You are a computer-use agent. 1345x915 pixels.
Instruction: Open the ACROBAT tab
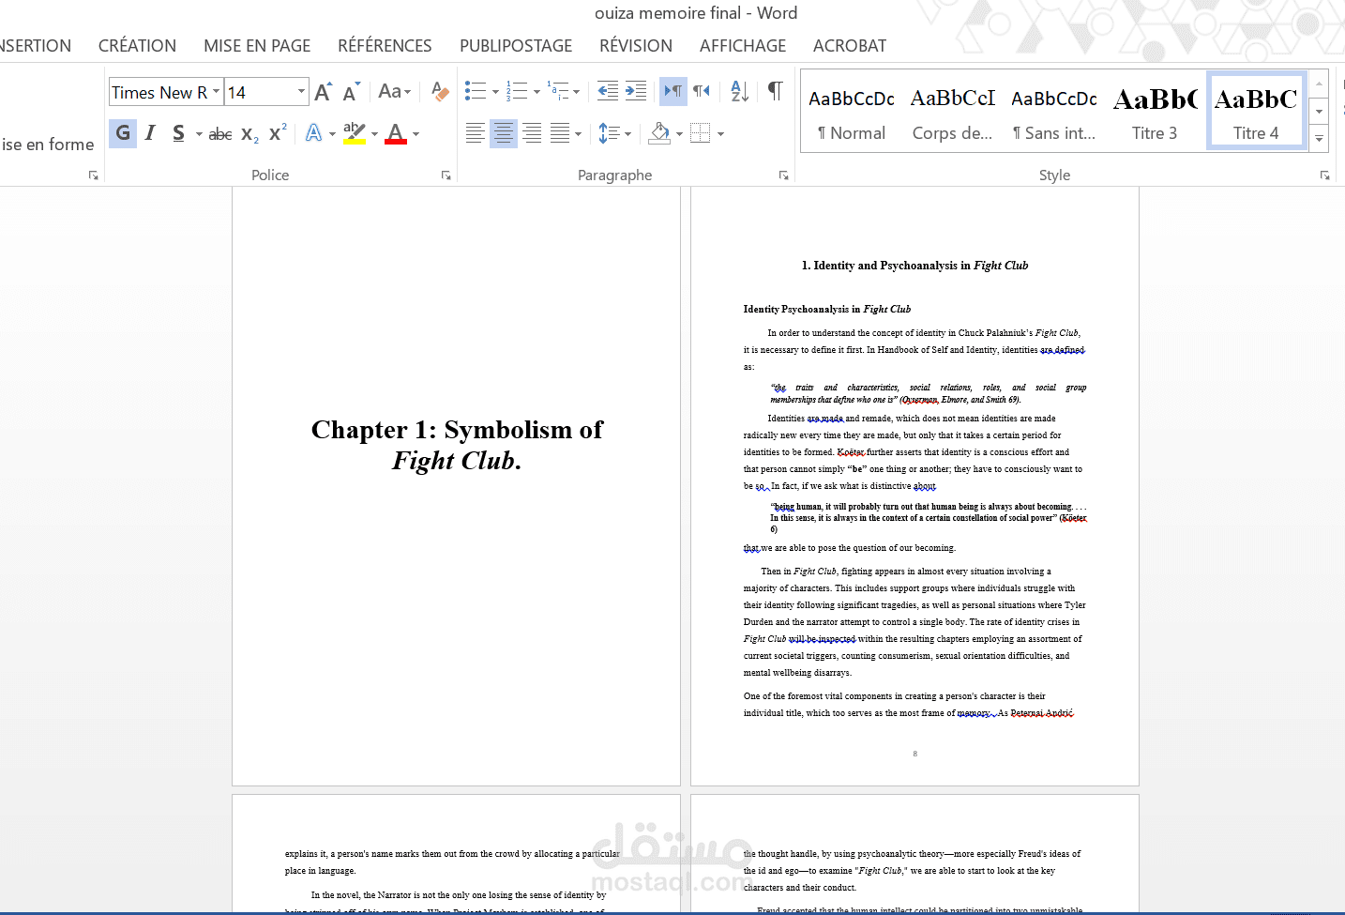click(850, 46)
